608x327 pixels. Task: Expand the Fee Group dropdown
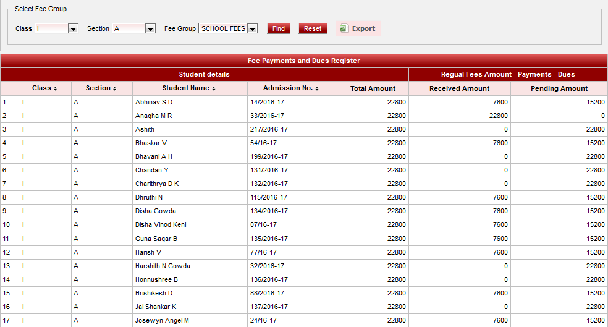click(x=252, y=28)
